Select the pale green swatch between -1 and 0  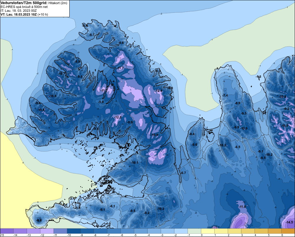click(194, 231)
